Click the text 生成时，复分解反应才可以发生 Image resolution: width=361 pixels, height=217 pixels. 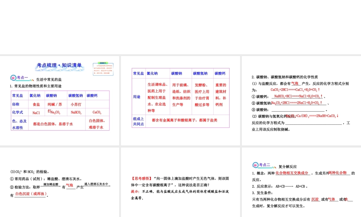click(278, 206)
